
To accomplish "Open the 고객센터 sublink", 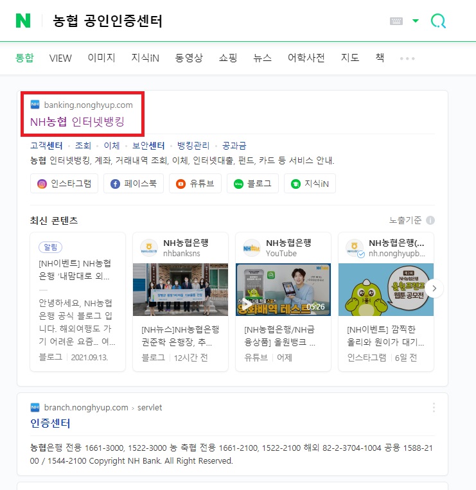I will [46, 145].
